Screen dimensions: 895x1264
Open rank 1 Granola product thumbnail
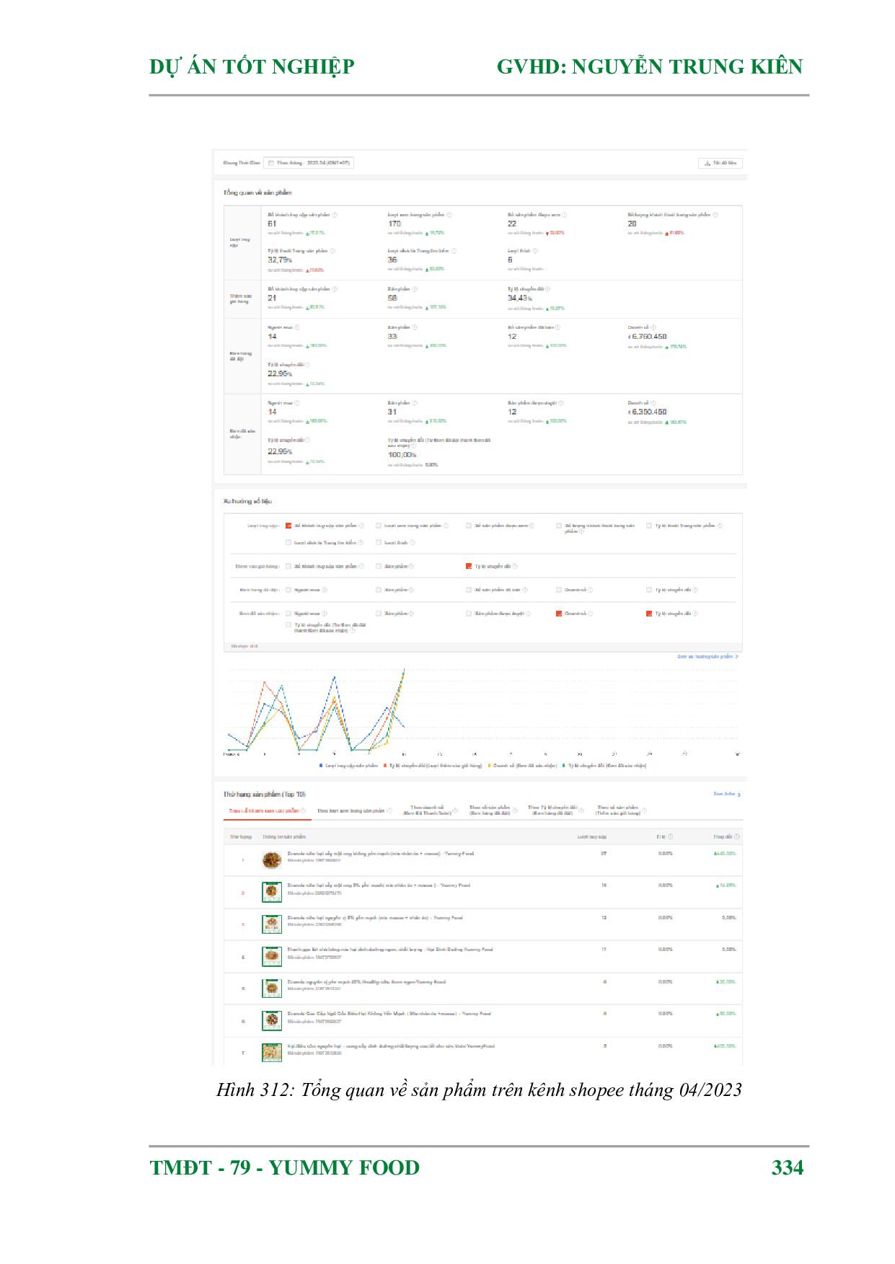point(272,860)
